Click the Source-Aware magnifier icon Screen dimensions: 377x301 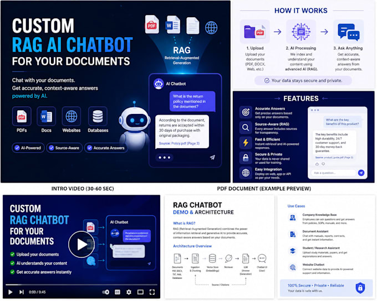tap(246, 127)
